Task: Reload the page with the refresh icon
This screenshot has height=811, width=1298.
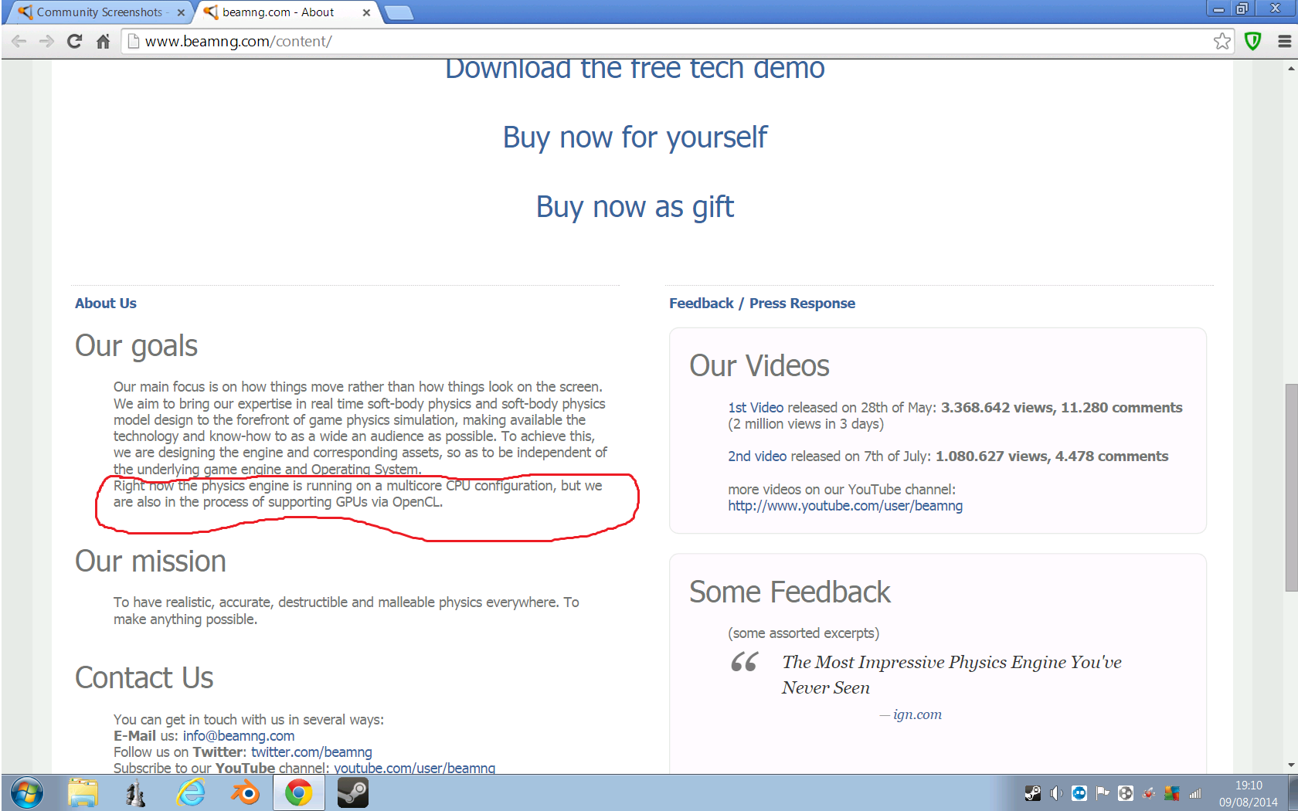Action: (x=74, y=42)
